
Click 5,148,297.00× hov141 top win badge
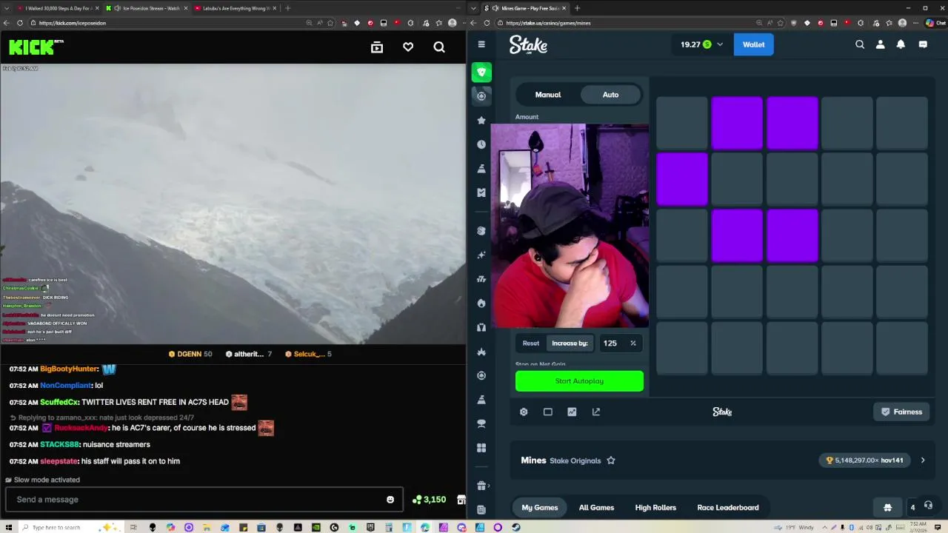pos(865,460)
